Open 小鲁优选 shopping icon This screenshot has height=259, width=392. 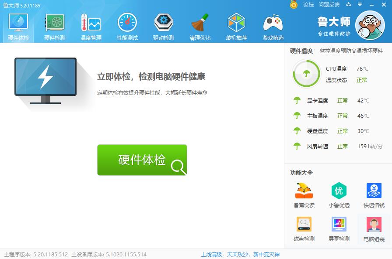click(x=339, y=195)
